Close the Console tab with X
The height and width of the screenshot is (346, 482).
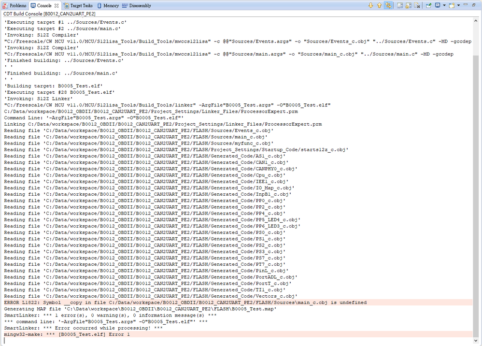(57, 5)
